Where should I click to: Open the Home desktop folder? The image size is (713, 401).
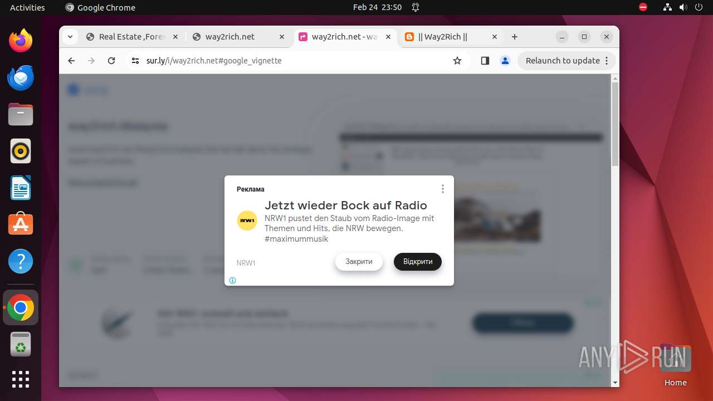675,365
